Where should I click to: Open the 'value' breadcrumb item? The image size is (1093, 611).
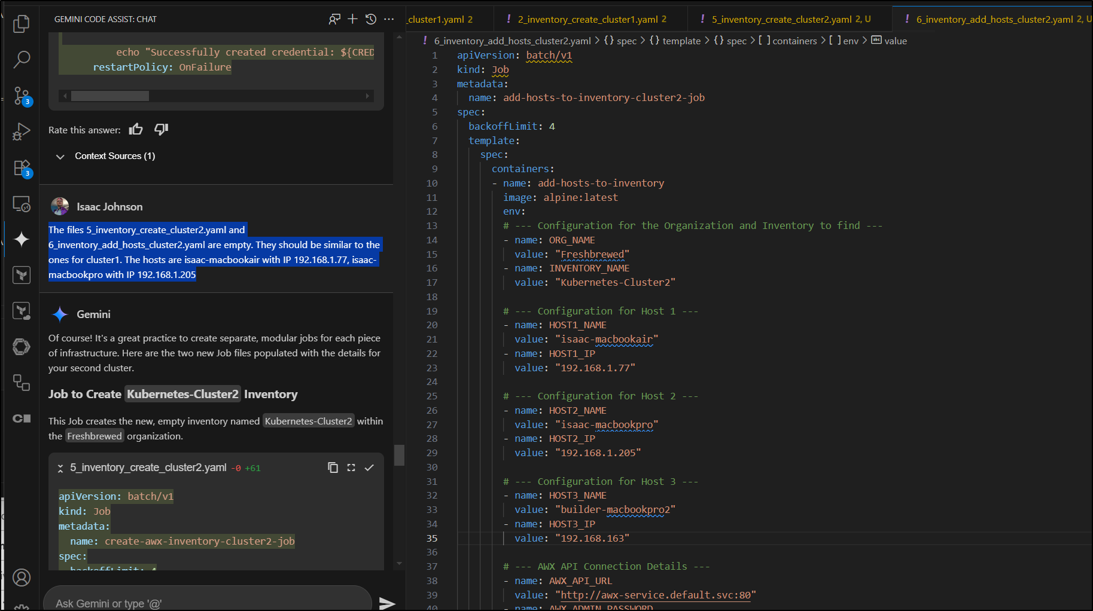coord(889,41)
